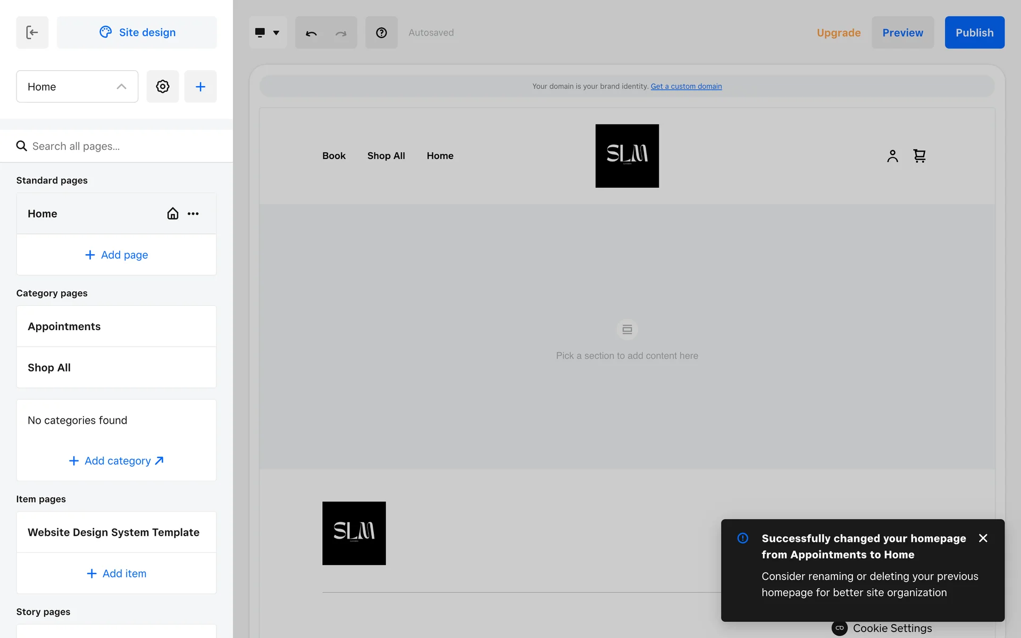The height and width of the screenshot is (638, 1021).
Task: Click the exit editor back arrow icon
Action: tap(32, 32)
